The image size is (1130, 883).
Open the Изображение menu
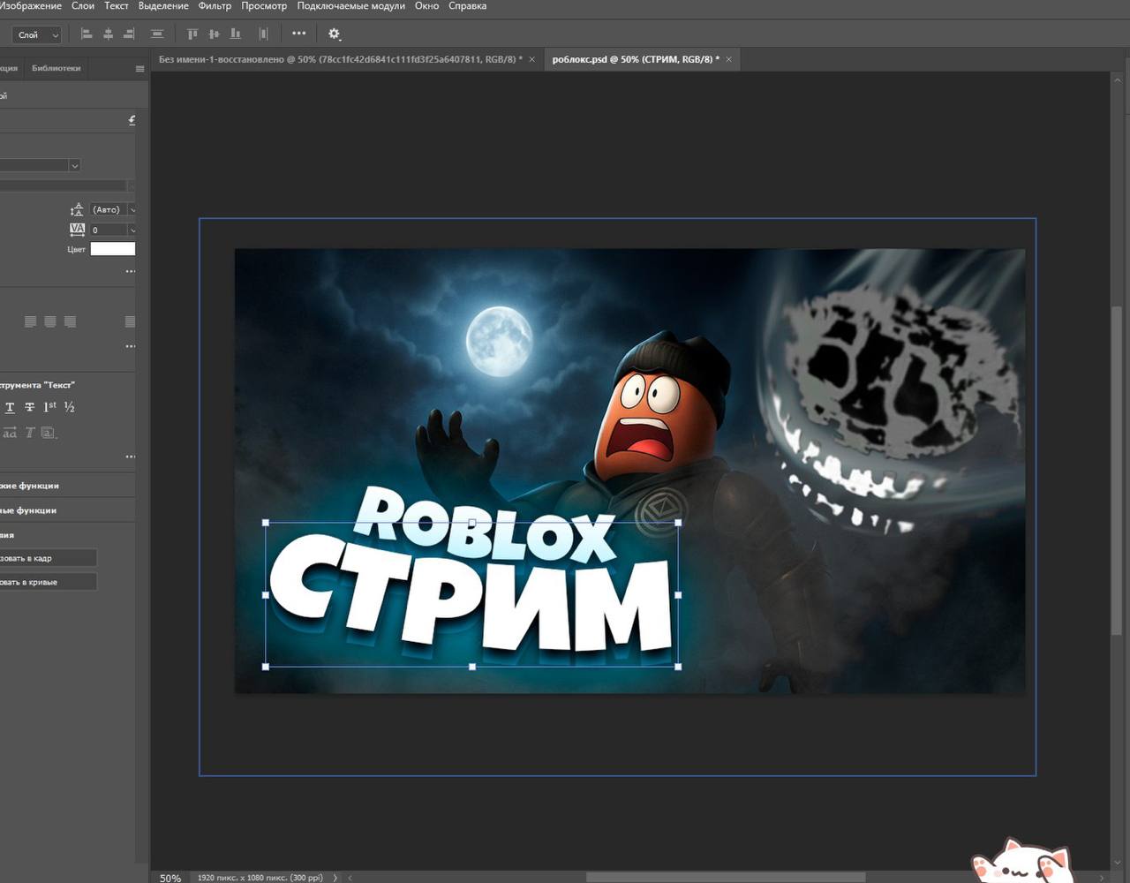click(31, 5)
